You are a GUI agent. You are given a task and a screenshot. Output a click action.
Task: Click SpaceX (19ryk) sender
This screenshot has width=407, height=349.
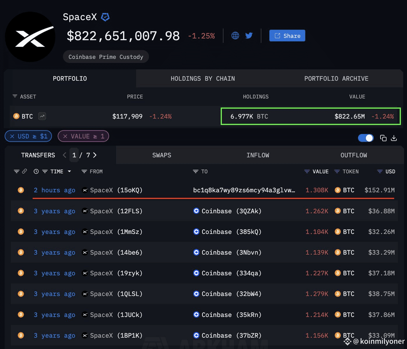tap(112, 273)
